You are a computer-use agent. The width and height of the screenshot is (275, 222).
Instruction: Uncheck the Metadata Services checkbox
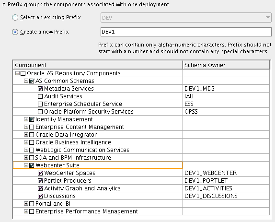[x=40, y=89]
